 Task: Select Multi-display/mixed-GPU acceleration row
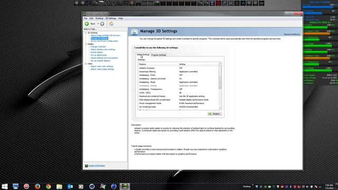click(x=179, y=100)
